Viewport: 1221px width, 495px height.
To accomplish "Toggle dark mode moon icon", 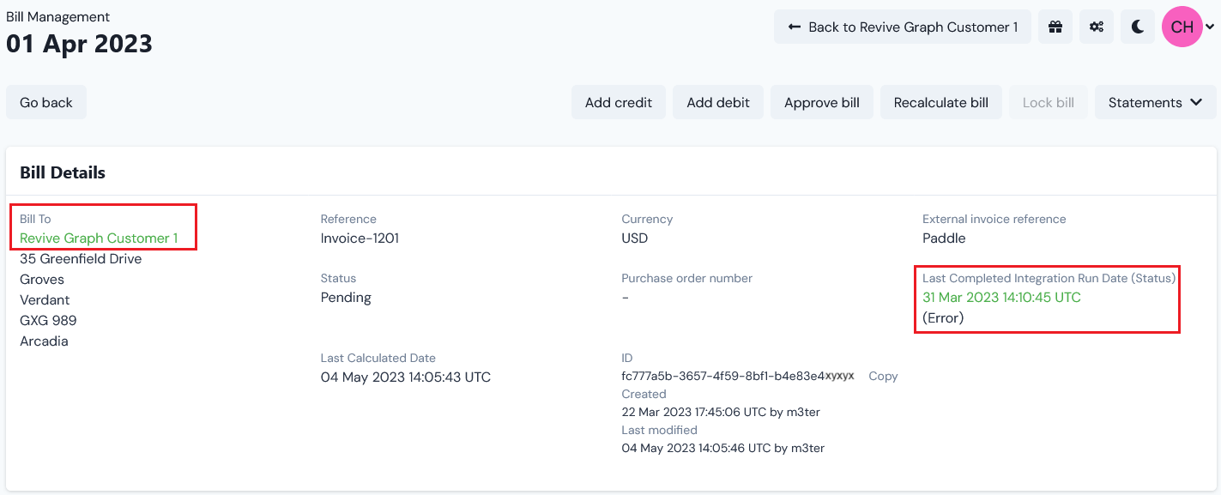I will point(1138,27).
